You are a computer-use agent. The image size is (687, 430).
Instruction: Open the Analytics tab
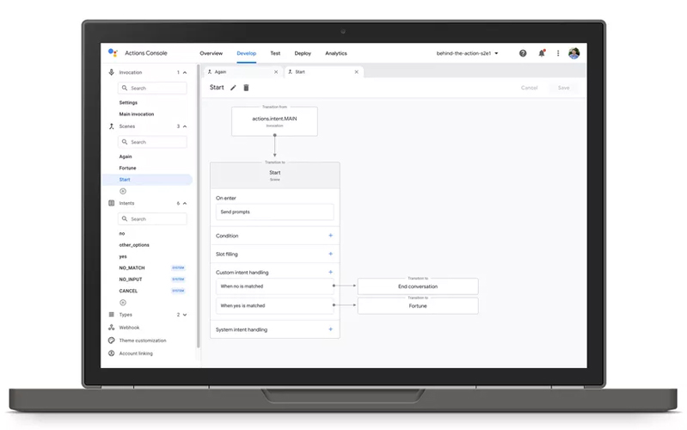pyautogui.click(x=336, y=53)
